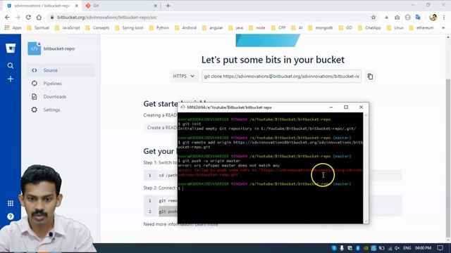Viewport: 451px width, 253px height.
Task: Click the MINGW64 terminal title bar icon
Action: coord(183,108)
